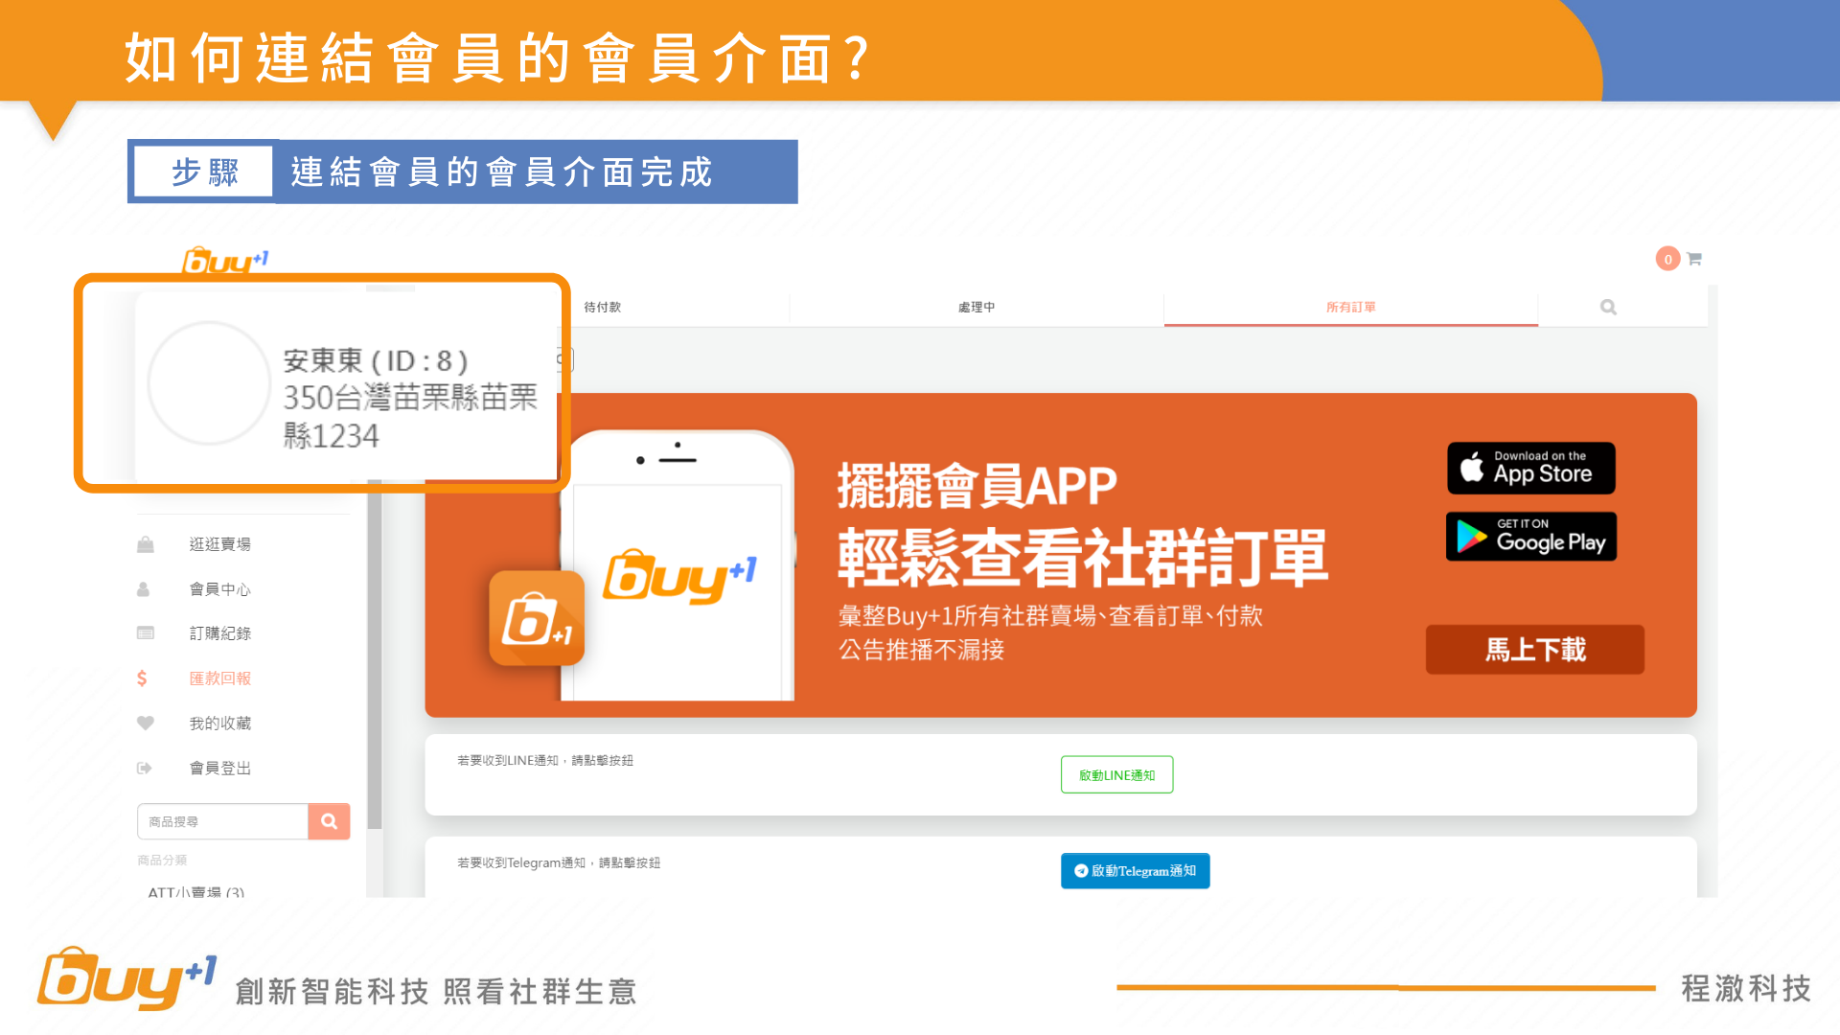Click into the 商品搜尋 input field
This screenshot has height=1035, width=1840.
click(x=222, y=822)
